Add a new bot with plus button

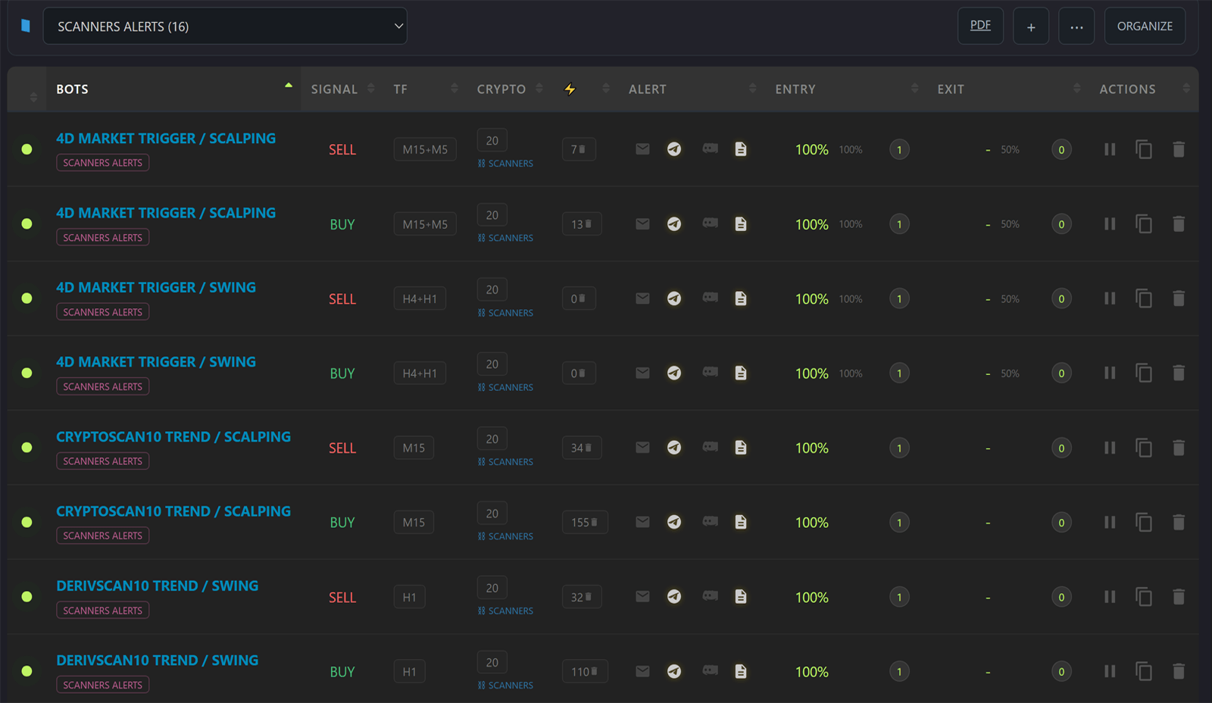click(x=1031, y=26)
